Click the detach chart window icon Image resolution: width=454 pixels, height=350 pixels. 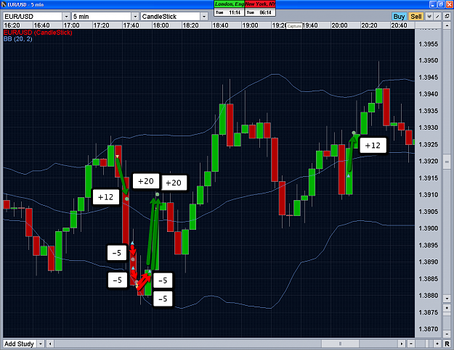pyautogui.click(x=447, y=17)
